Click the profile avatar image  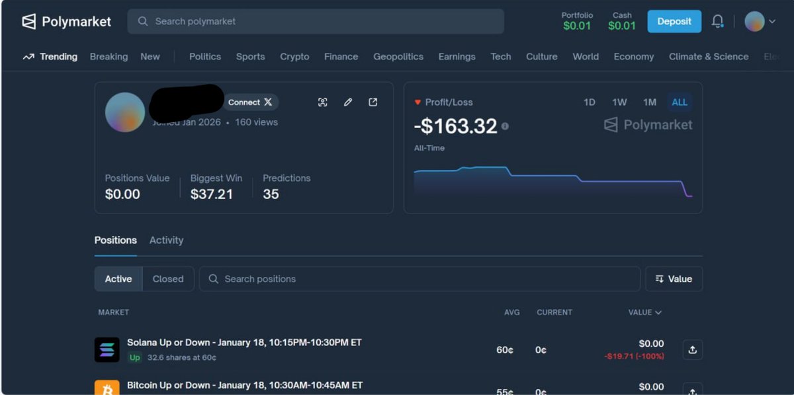pos(125,112)
